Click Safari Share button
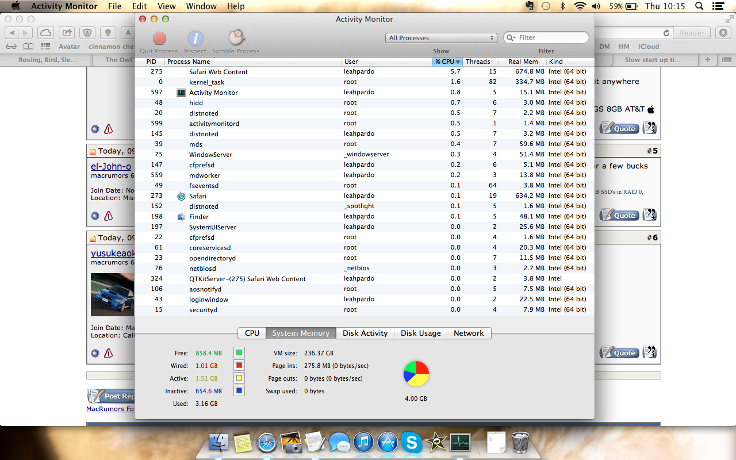The width and height of the screenshot is (736, 460). click(x=67, y=33)
